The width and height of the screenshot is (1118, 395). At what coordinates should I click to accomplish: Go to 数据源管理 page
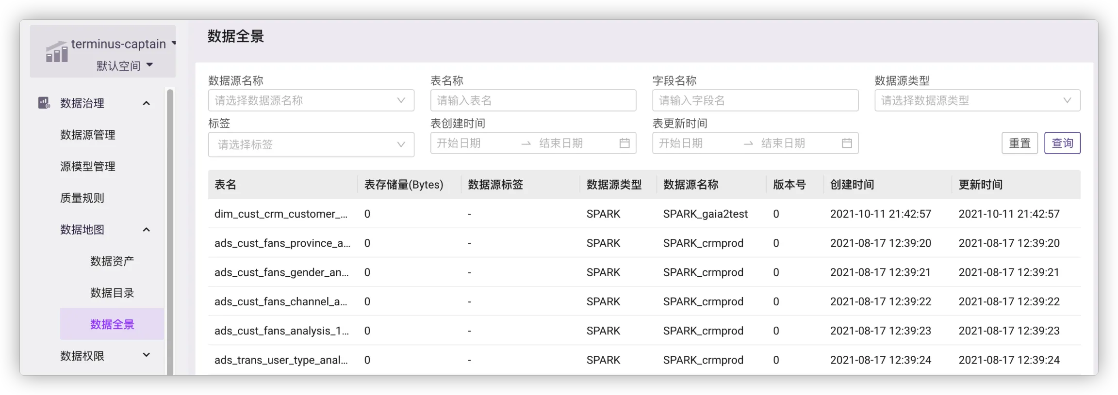click(88, 135)
